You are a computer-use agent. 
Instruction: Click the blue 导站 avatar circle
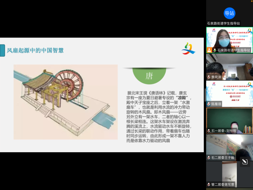[229, 13]
